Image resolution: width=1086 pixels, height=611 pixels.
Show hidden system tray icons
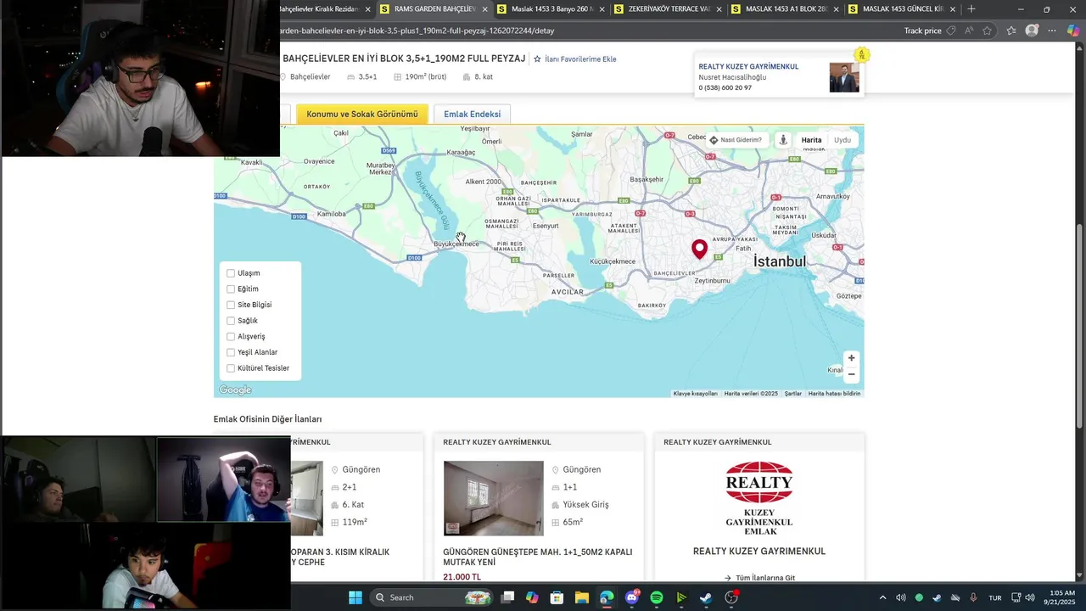[882, 597]
